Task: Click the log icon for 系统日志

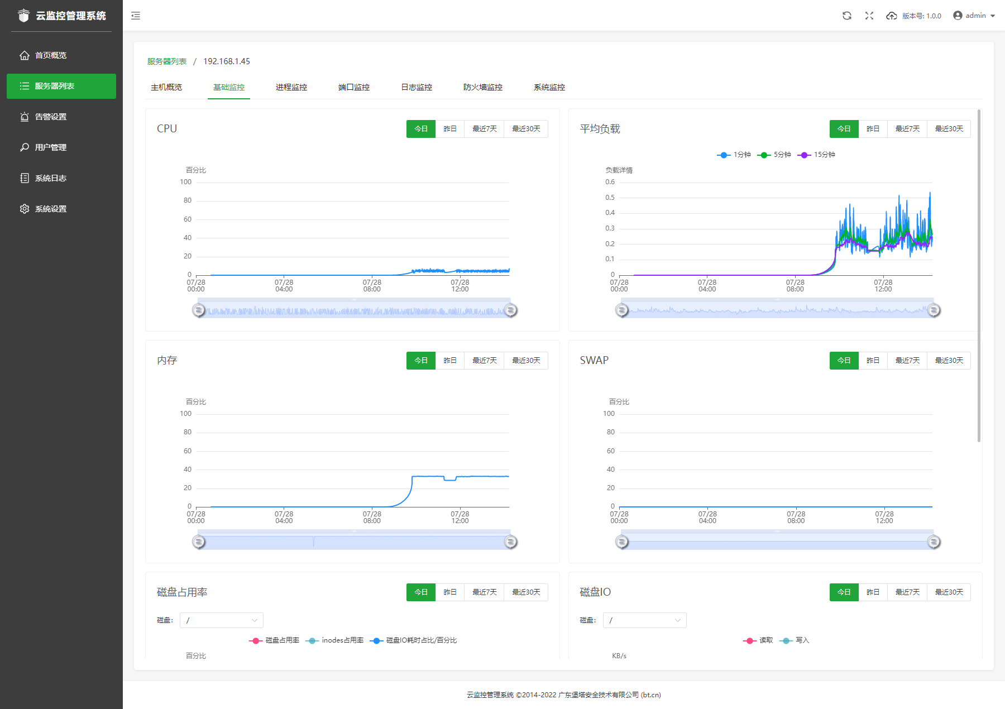Action: click(x=25, y=178)
